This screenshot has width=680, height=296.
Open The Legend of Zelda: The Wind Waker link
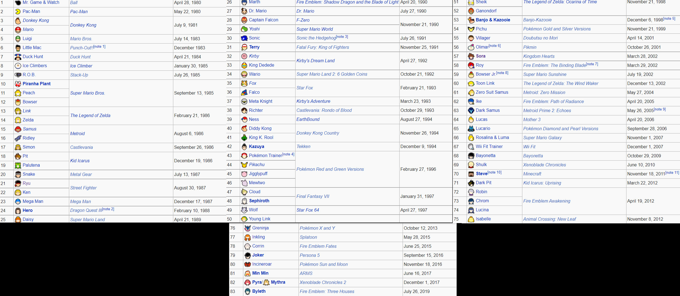click(x=561, y=83)
